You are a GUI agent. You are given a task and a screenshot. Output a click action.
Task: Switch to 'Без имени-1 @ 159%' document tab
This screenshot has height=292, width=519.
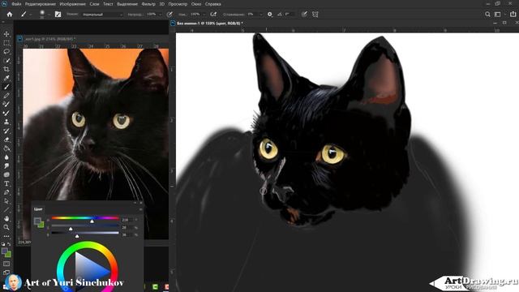pos(210,24)
